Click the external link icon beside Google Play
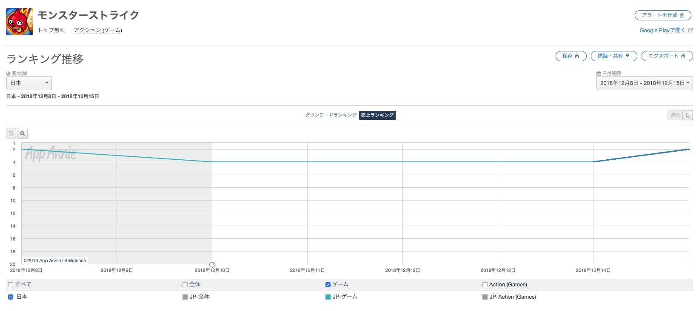 click(x=690, y=30)
